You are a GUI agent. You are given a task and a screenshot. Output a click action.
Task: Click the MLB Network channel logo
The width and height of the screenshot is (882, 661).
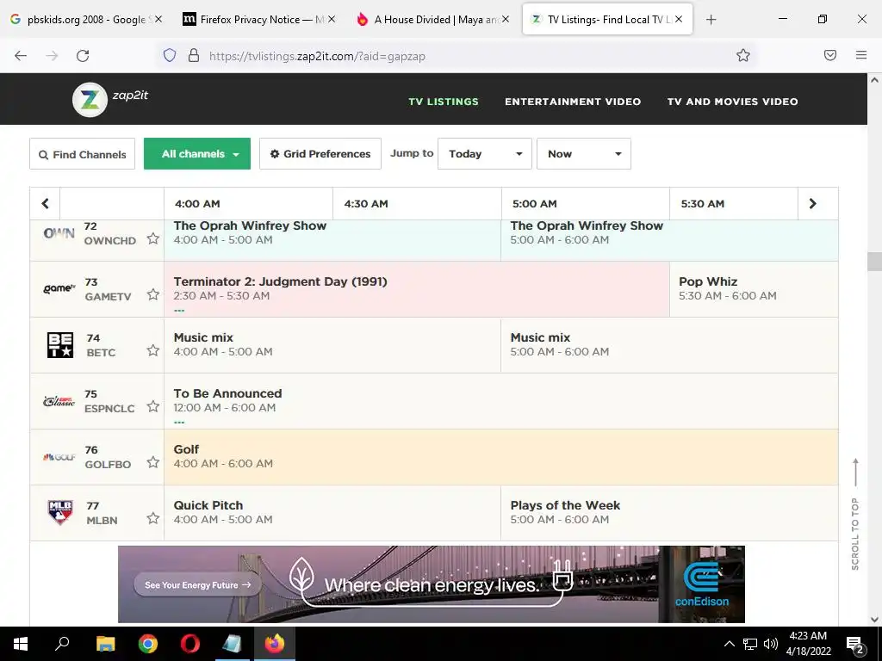tap(60, 512)
